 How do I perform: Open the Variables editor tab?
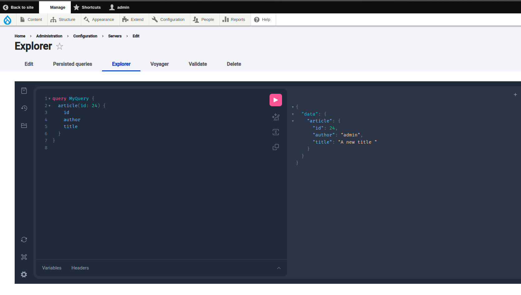[52, 268]
